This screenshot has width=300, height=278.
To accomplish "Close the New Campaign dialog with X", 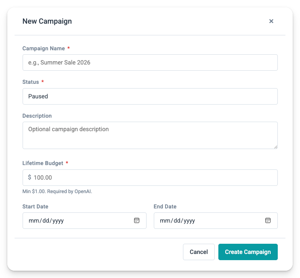I will 271,21.
